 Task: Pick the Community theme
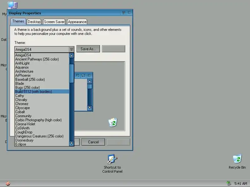42,116
